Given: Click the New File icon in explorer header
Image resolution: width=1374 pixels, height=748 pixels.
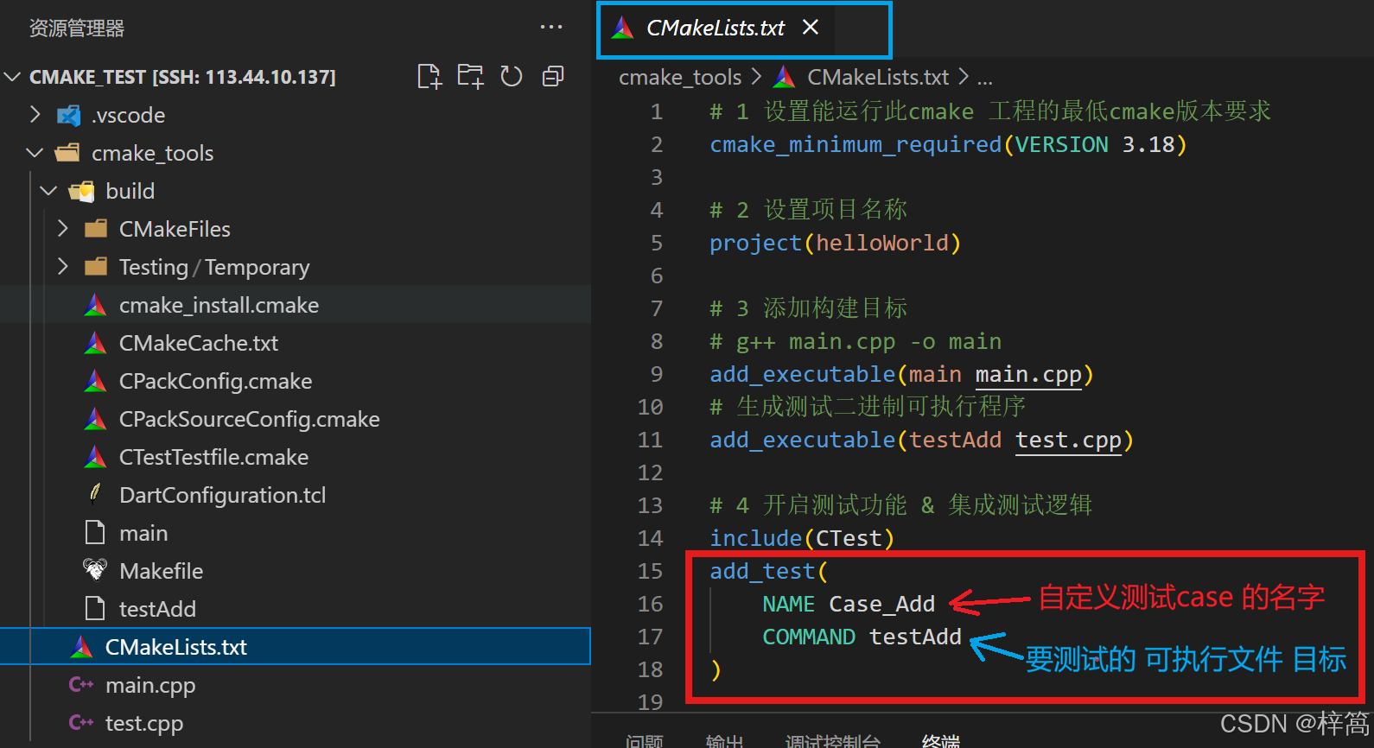Looking at the screenshot, I should [429, 77].
